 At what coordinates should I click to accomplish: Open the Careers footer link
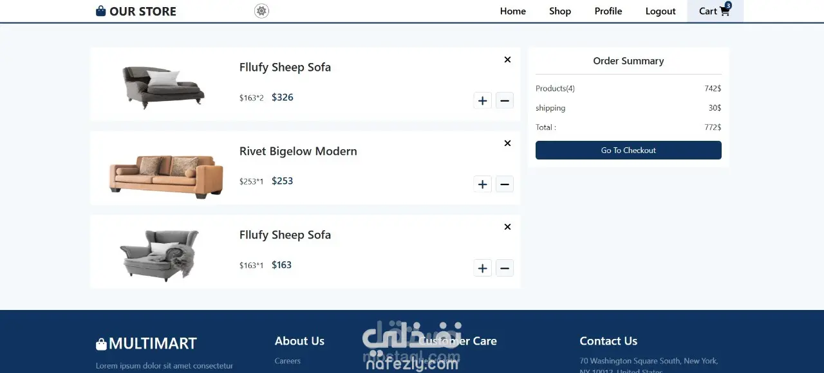point(287,361)
